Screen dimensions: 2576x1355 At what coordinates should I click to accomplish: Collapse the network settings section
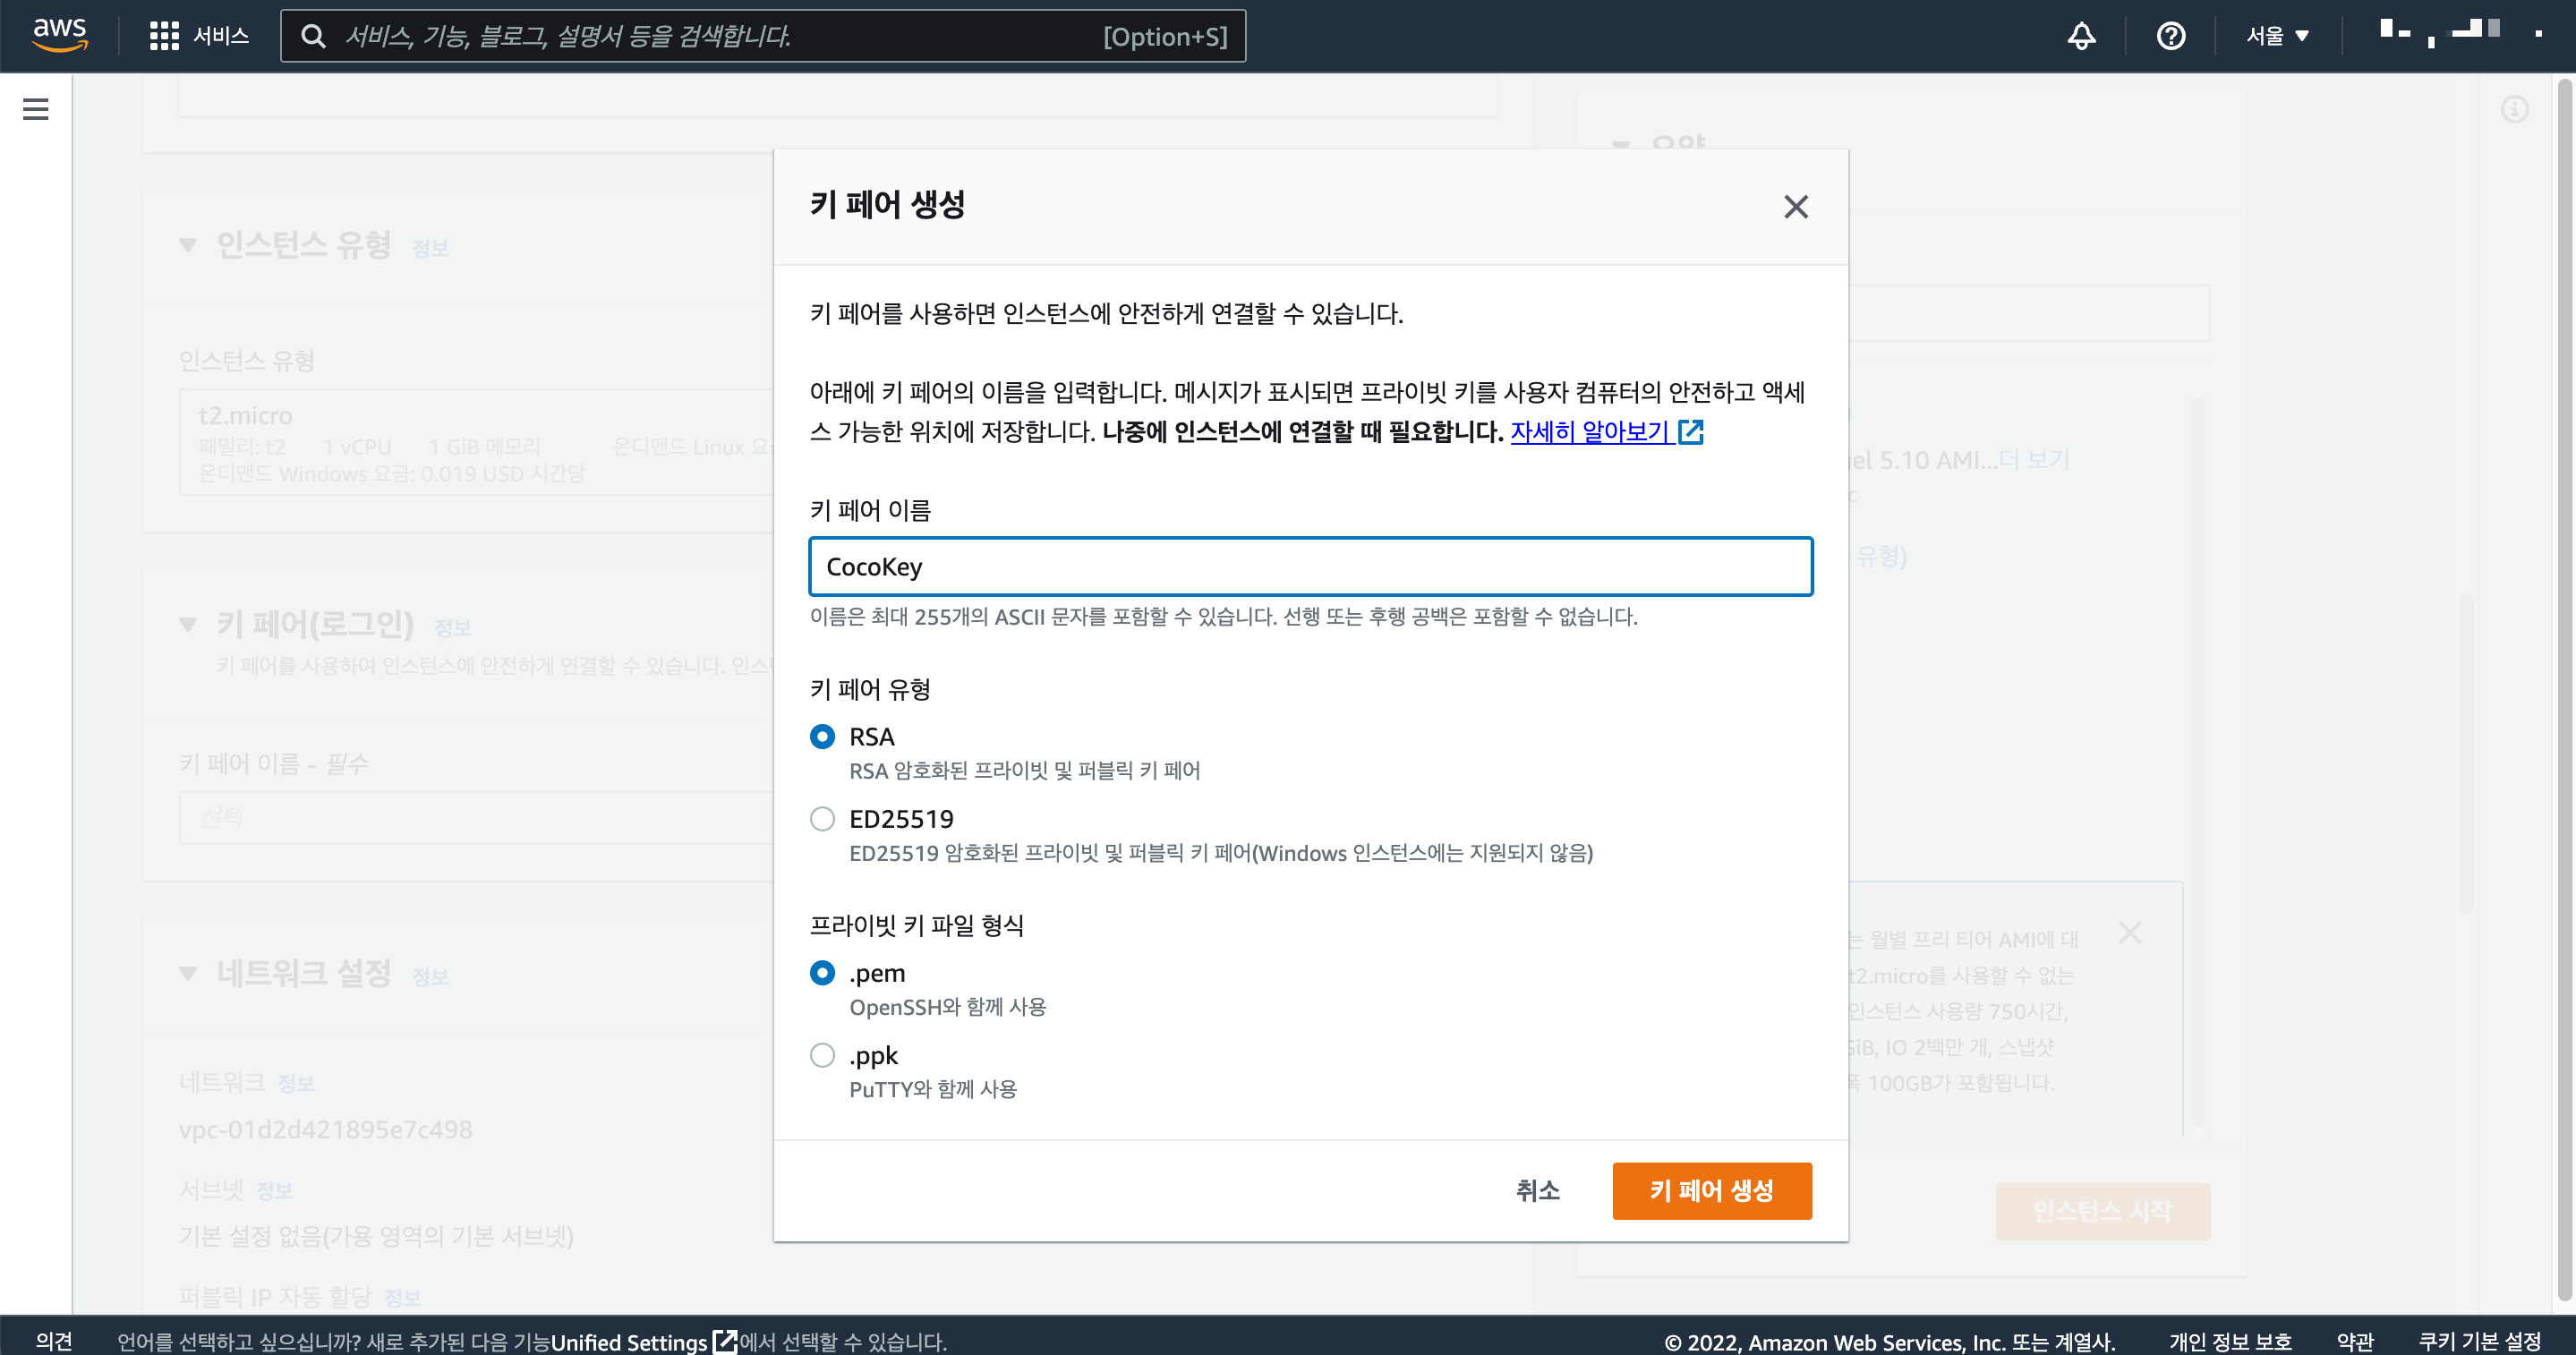click(188, 973)
